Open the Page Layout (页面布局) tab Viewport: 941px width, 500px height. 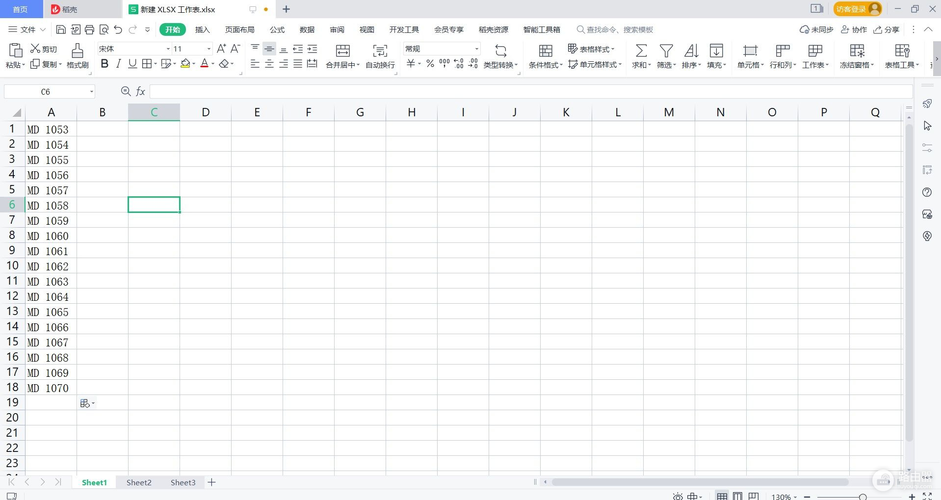point(239,29)
